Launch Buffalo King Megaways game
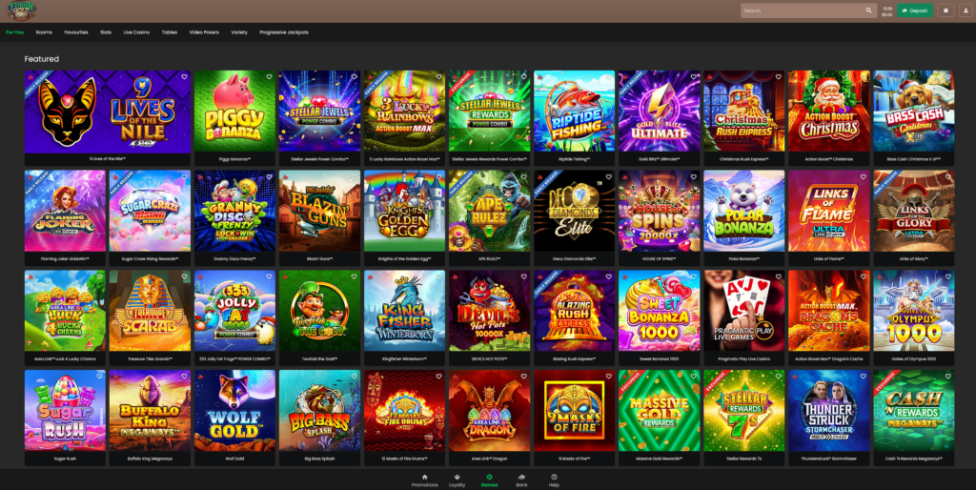The height and width of the screenshot is (490, 976). click(x=150, y=418)
